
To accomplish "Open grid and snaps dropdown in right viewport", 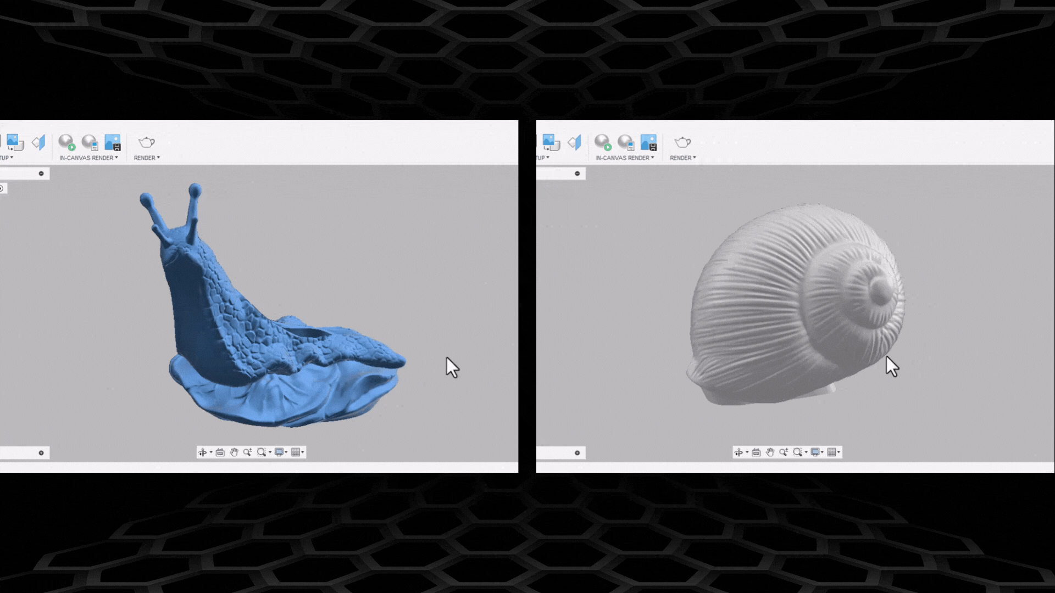I will (x=834, y=452).
